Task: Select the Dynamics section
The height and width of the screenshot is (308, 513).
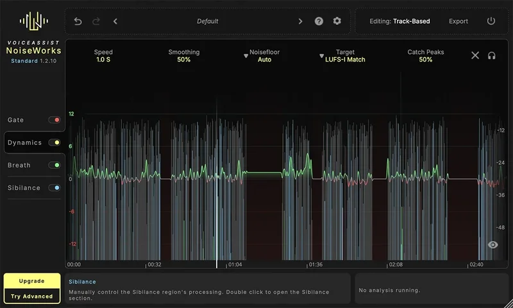Action: [x=24, y=142]
